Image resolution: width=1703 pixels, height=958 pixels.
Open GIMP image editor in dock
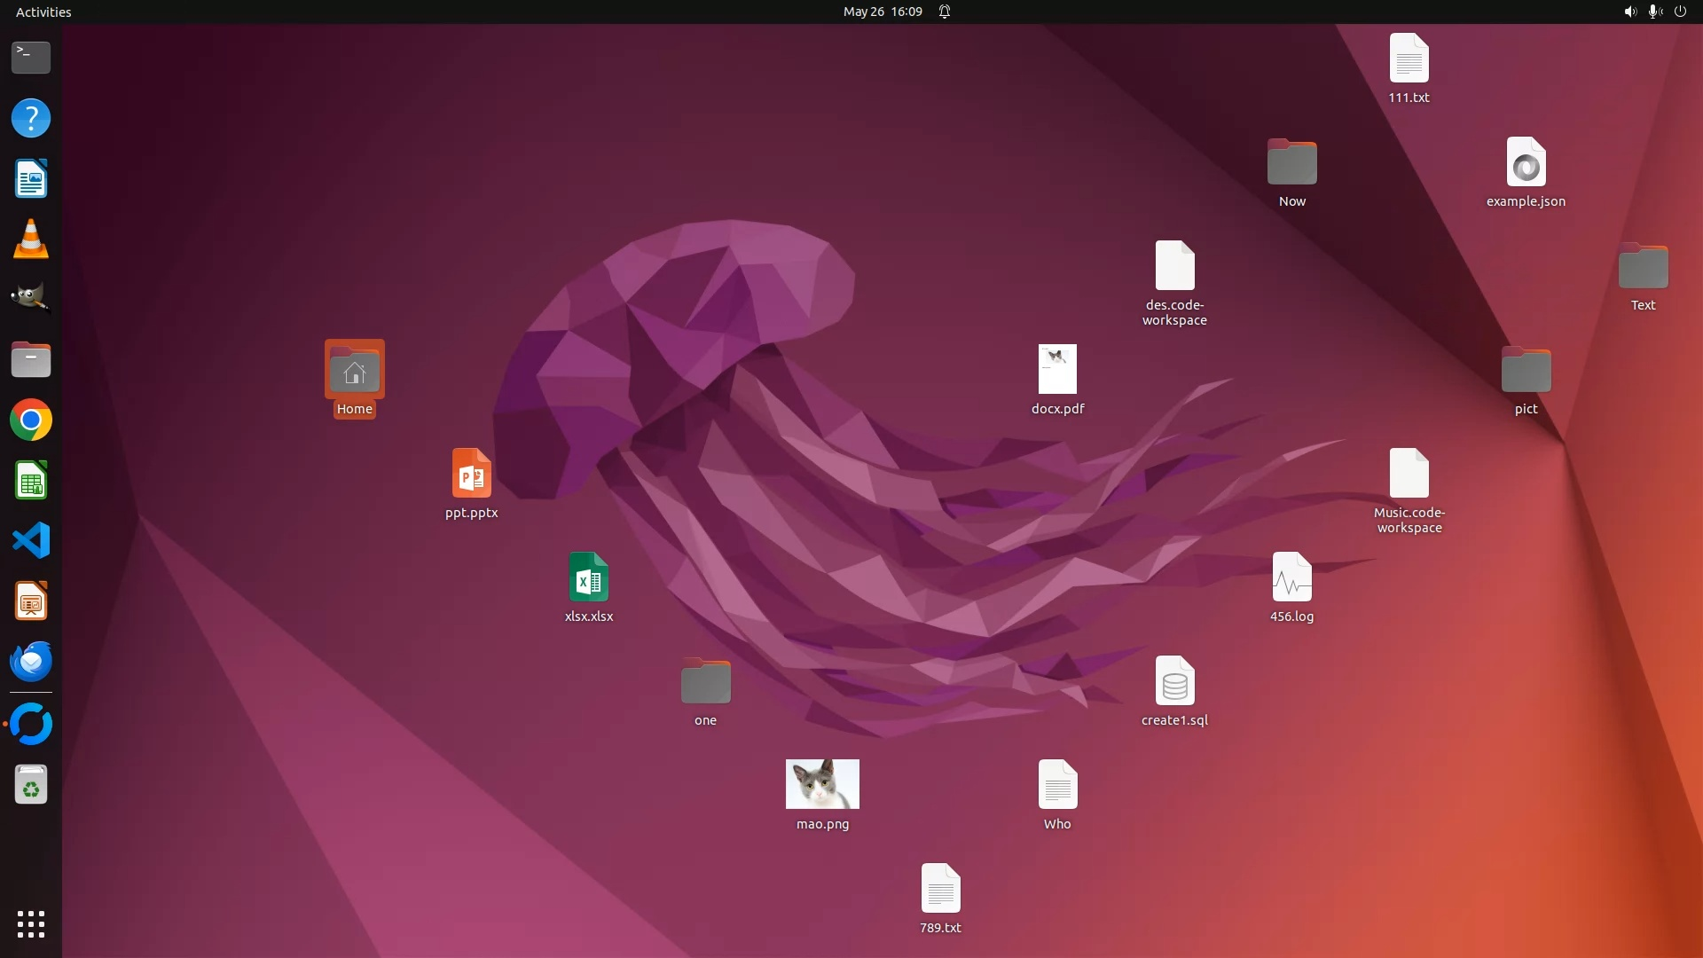(x=31, y=299)
